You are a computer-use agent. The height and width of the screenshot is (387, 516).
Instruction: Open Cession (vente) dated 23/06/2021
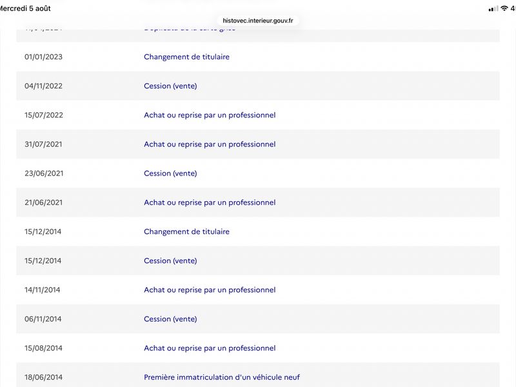[170, 174]
